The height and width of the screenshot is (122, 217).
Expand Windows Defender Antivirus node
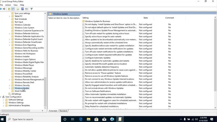tap(9, 34)
